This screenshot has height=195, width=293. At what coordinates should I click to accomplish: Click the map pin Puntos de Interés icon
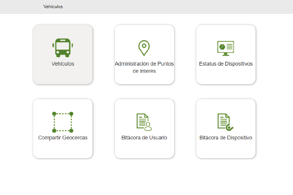(144, 48)
